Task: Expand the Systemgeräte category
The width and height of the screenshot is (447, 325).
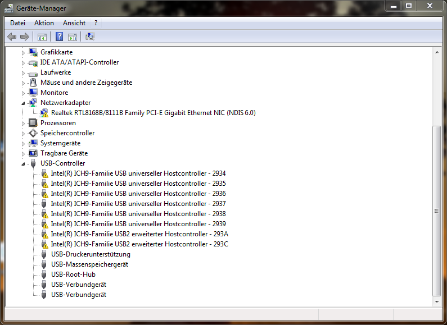Action: click(x=24, y=144)
